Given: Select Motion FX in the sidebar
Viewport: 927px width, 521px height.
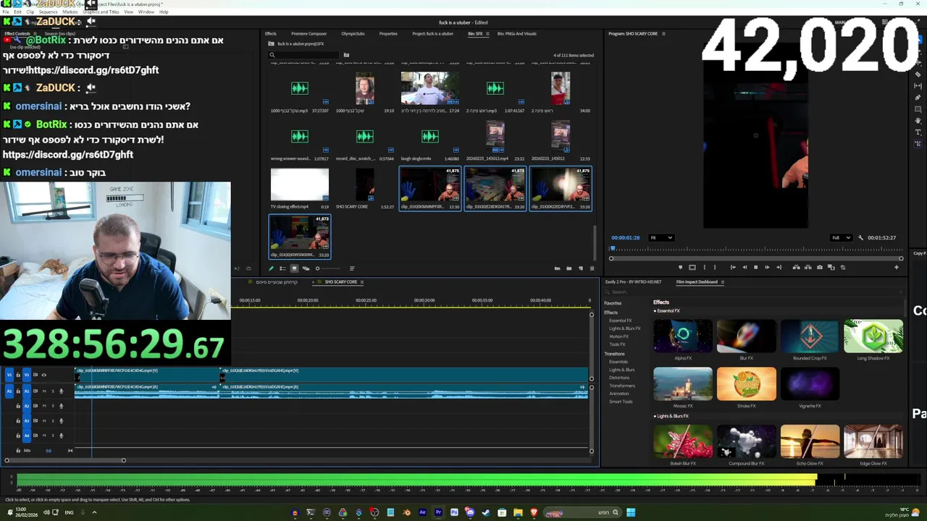Looking at the screenshot, I should point(618,336).
